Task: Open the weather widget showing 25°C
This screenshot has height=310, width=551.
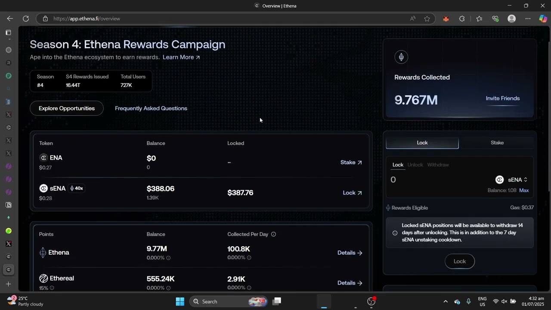Action: tap(26, 301)
